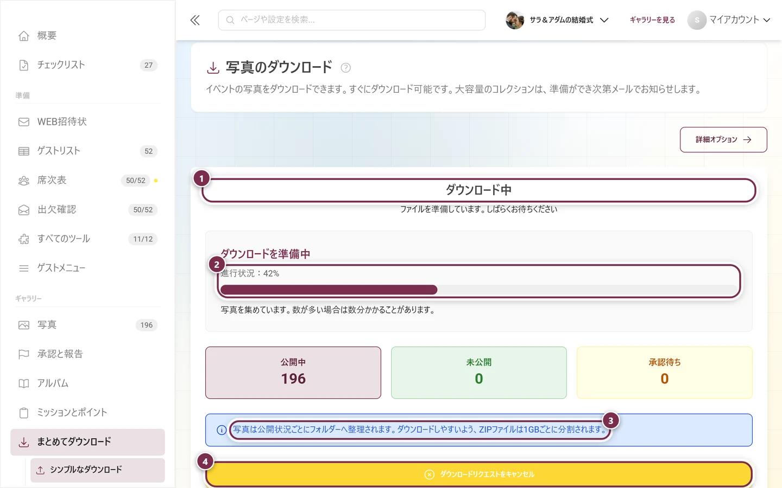Cancel with ダウンロードリクエストをキャンセル button

[x=479, y=474]
